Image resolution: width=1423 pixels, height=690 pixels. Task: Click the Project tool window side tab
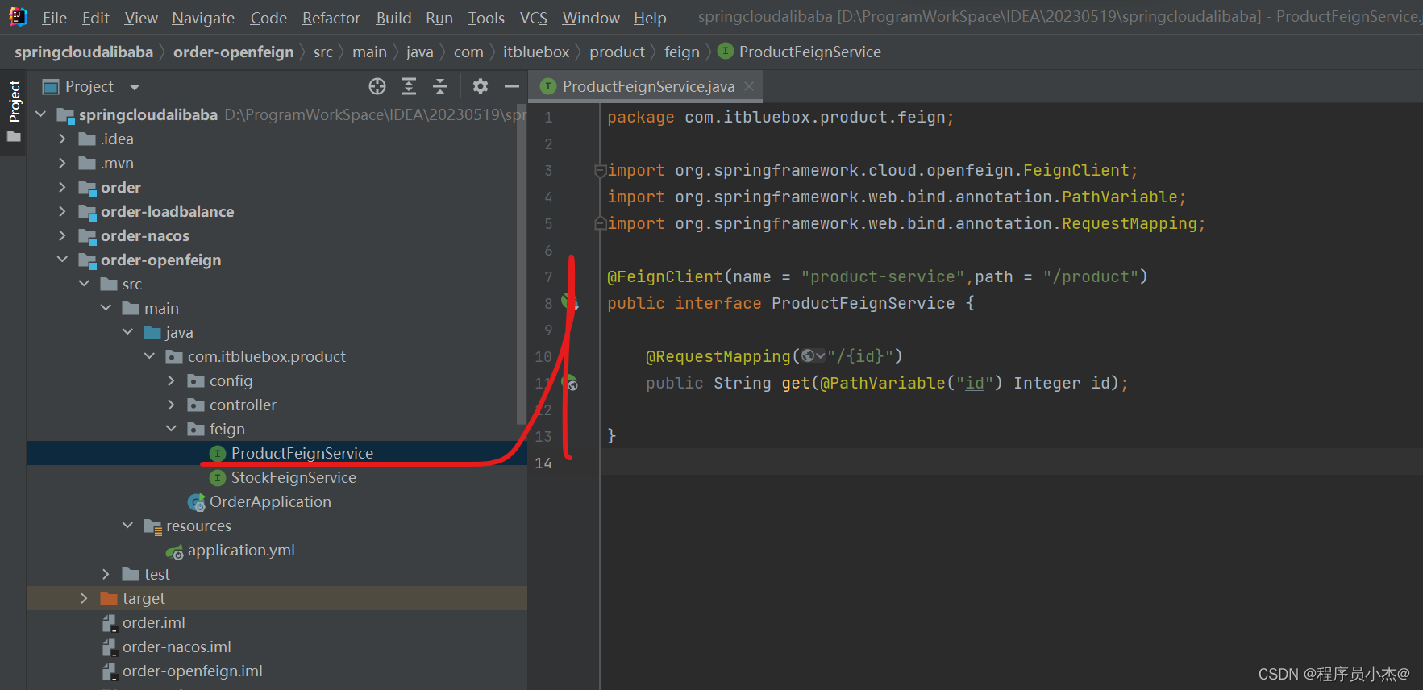pos(14,102)
